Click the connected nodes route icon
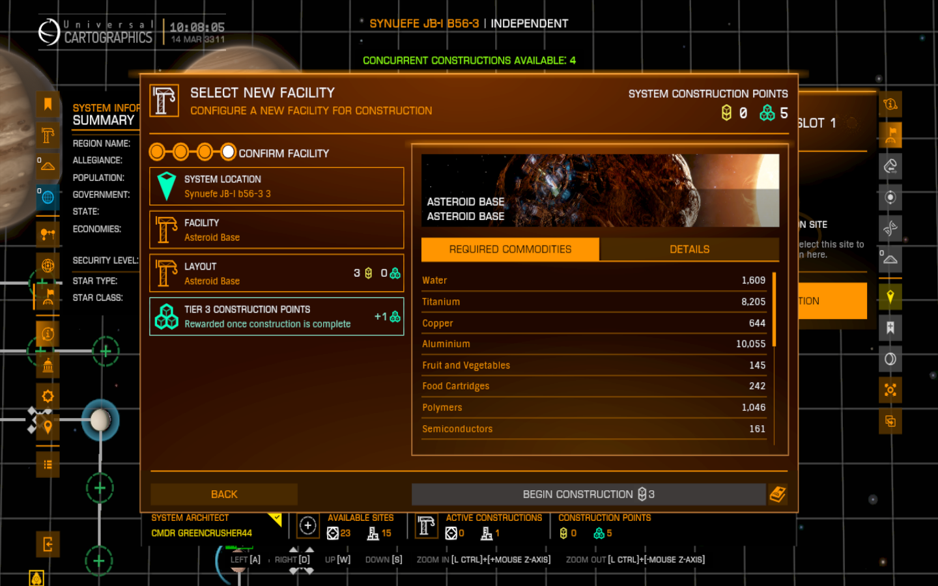The image size is (938, 586). pyautogui.click(x=48, y=234)
